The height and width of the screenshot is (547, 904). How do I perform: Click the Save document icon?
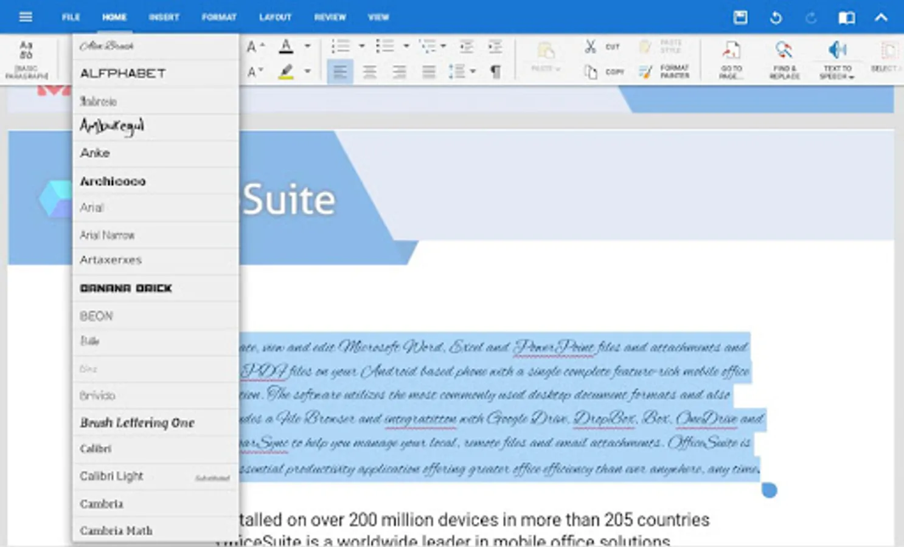[740, 17]
